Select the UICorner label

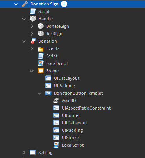point(71,115)
